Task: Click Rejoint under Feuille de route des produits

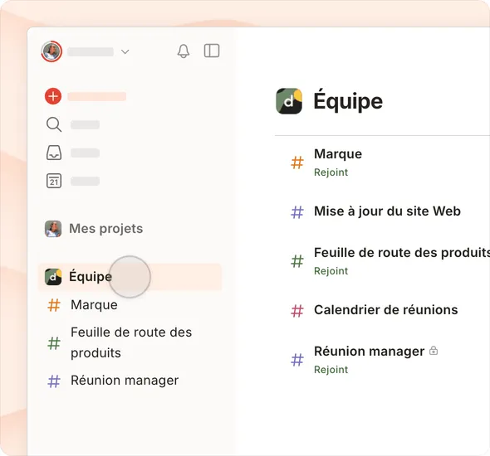Action: [x=331, y=271]
